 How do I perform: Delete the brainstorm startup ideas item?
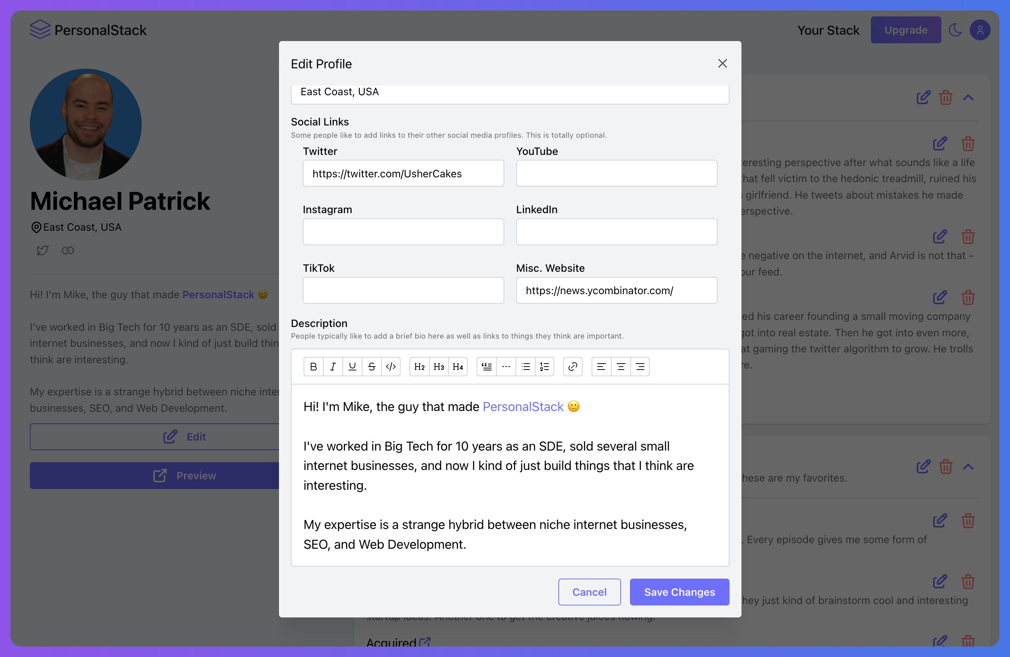click(968, 581)
